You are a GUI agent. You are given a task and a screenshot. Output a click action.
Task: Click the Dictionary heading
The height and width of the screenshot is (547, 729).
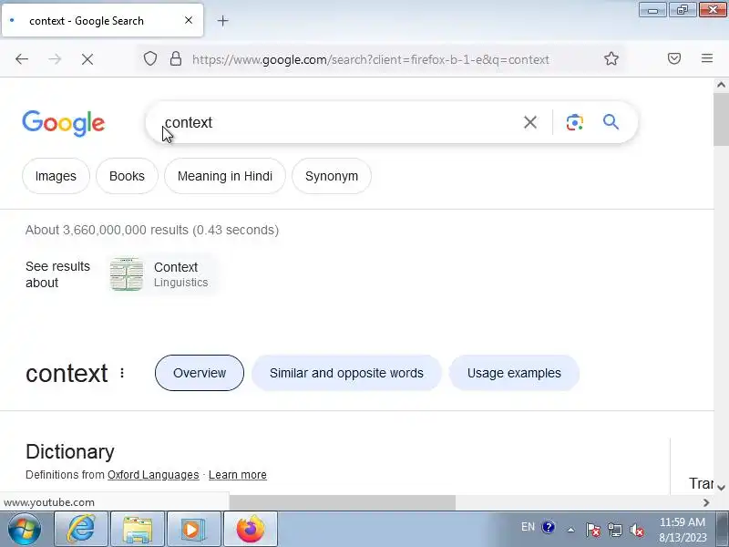coord(70,451)
